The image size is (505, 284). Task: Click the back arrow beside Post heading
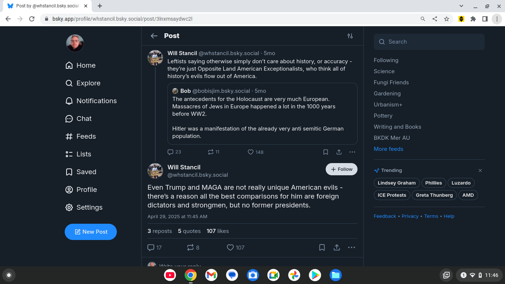click(x=154, y=36)
